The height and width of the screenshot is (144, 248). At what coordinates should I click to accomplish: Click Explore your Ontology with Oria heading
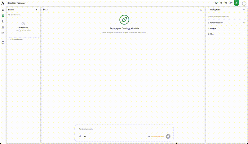tap(124, 28)
